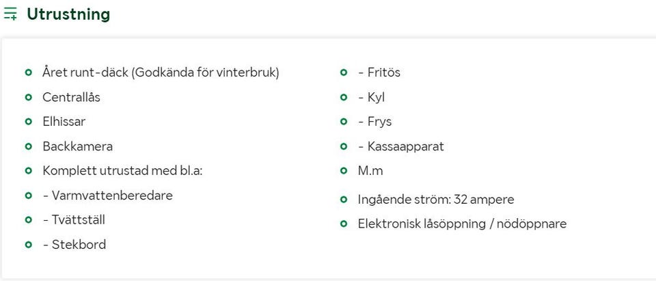656x281 pixels.
Task: Click Ingående ström: 32 ampere text
Action: [436, 200]
